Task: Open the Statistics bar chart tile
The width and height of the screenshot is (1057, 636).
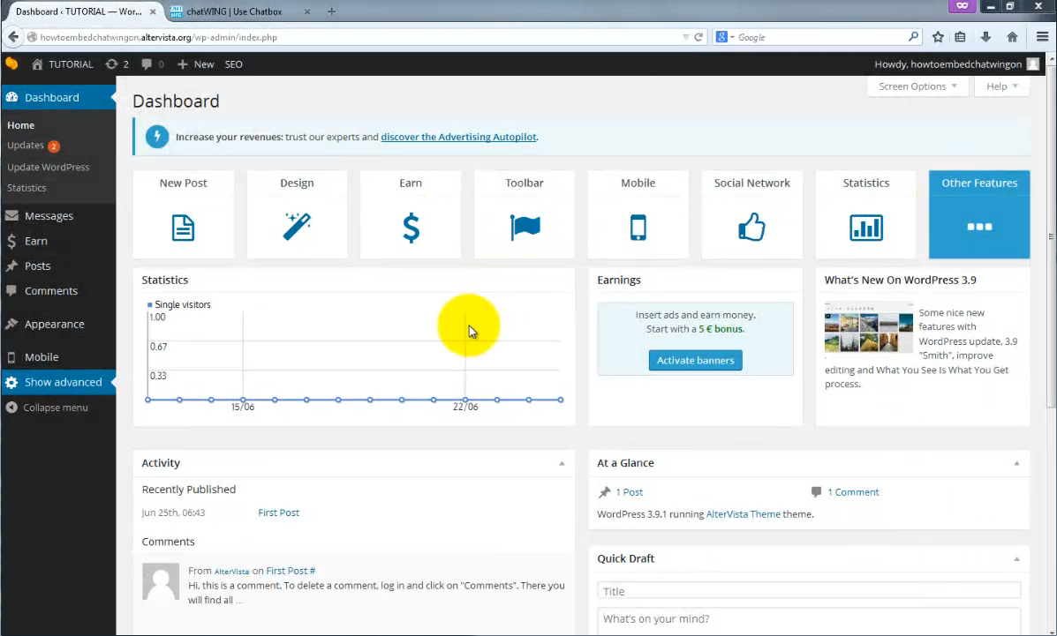Action: (865, 214)
